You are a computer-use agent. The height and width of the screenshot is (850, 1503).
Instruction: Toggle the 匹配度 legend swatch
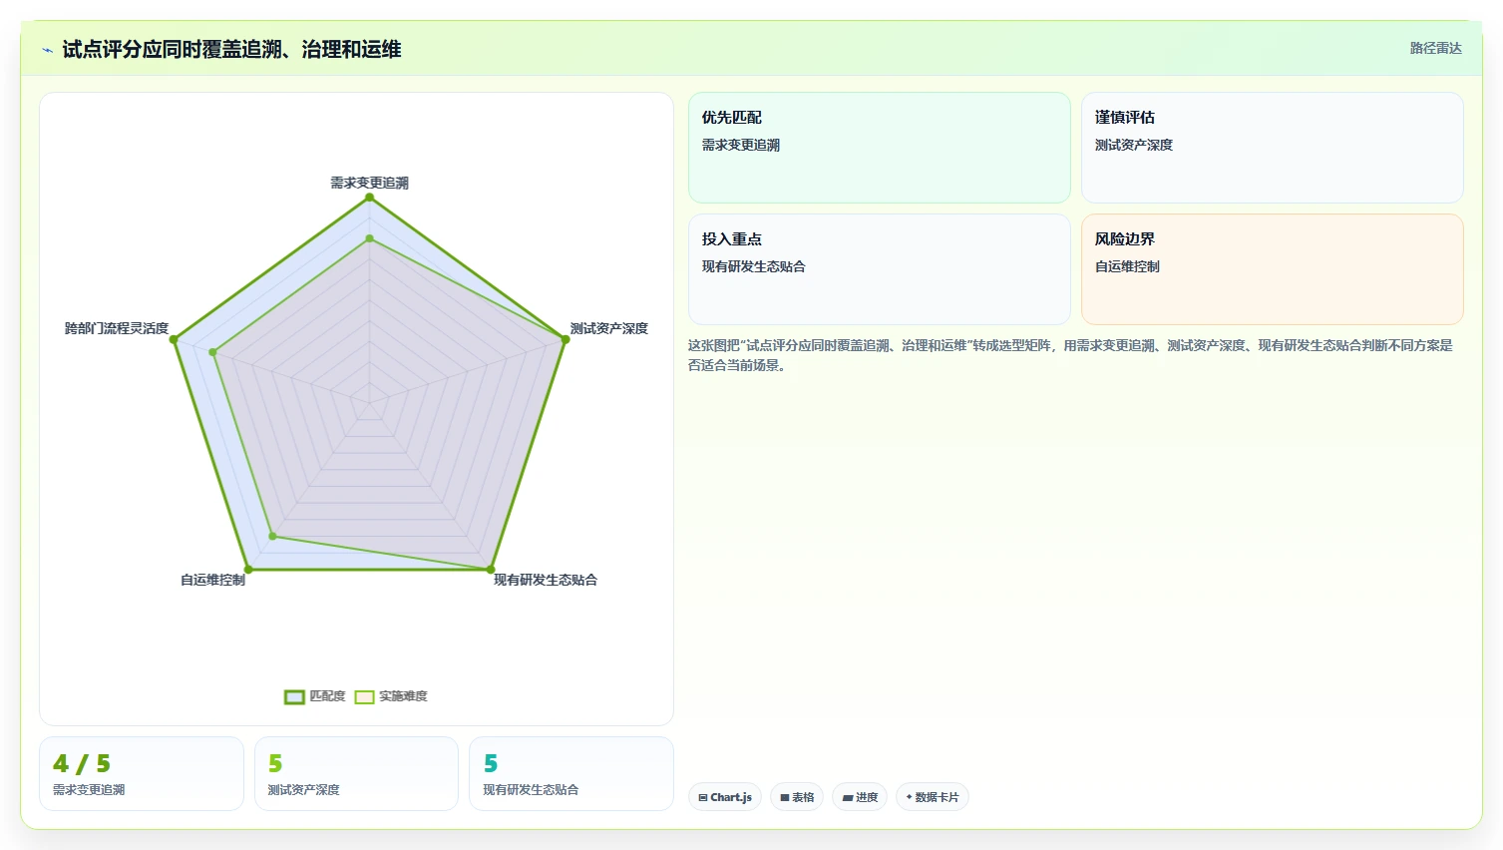pyautogui.click(x=294, y=696)
